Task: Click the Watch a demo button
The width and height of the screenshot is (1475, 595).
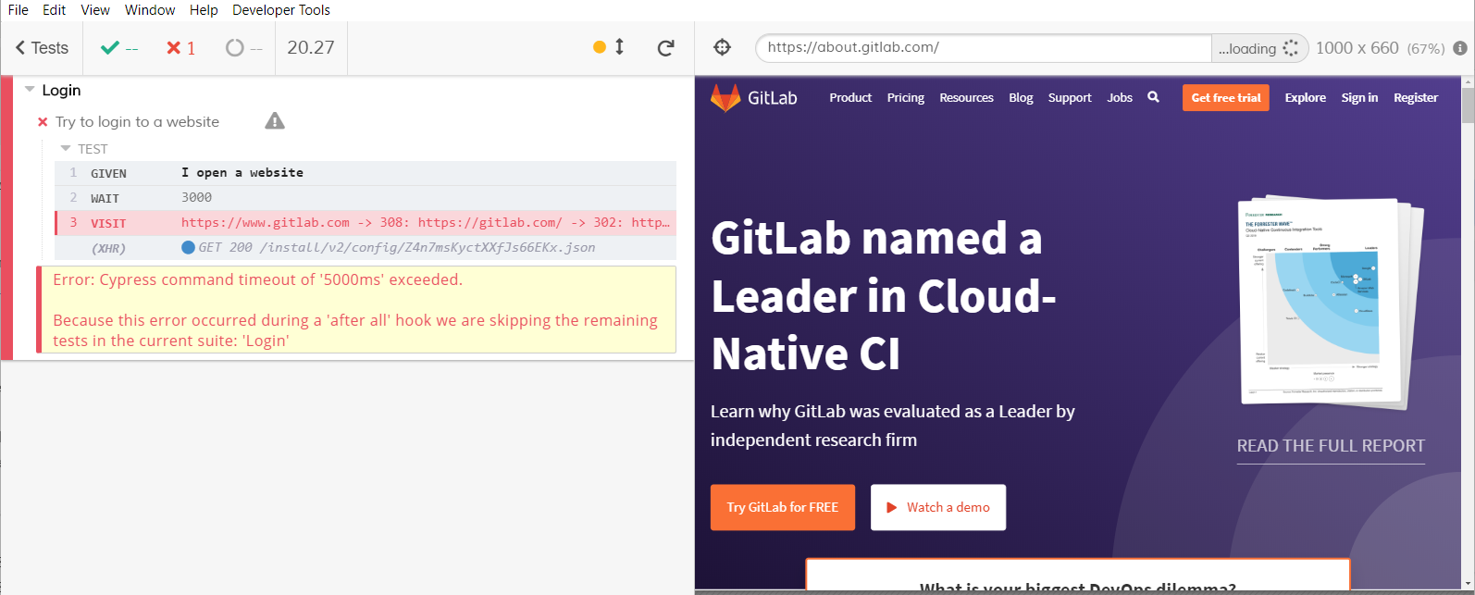Action: (x=938, y=507)
